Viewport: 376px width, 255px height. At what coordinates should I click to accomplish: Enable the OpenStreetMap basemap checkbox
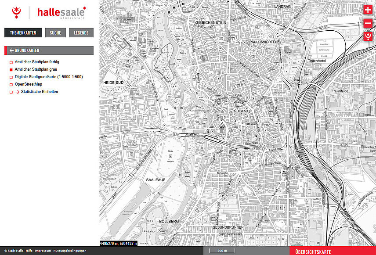[11, 85]
